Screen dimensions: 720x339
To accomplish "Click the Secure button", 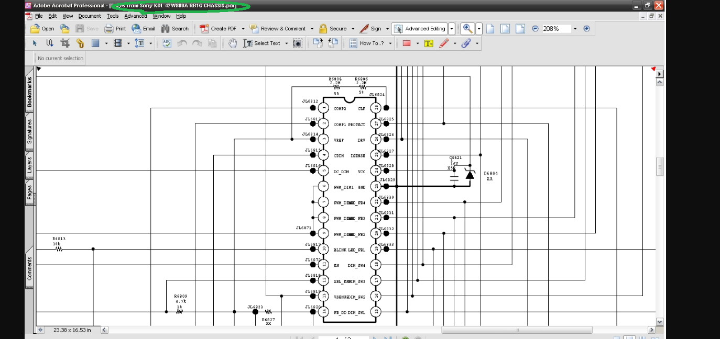I will 333,29.
